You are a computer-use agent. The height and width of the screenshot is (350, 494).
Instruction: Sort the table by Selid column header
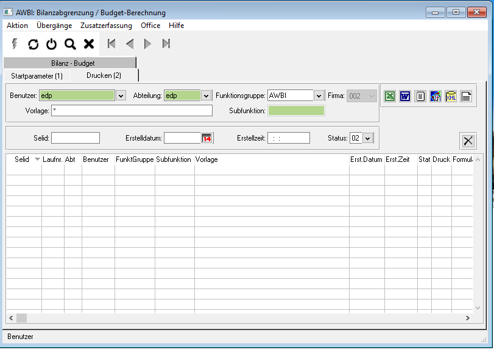(22, 159)
